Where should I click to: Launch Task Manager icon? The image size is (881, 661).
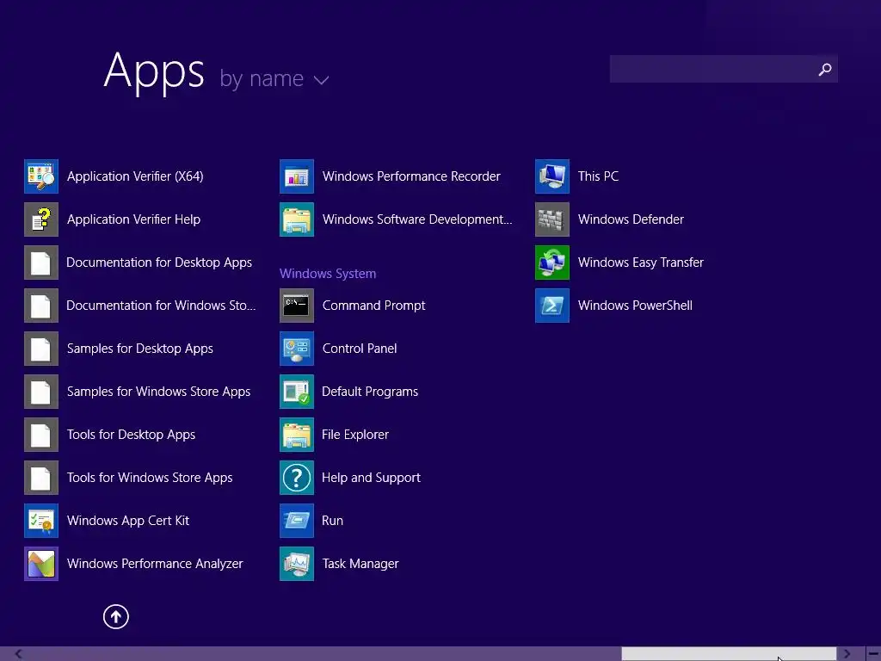[297, 564]
